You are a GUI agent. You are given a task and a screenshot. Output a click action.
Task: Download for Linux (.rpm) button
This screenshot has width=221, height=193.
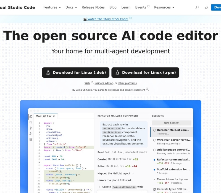145,73
